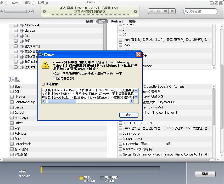Image resolution: width=224 pixels, height=184 pixels.
Task: Click the Joan playlist icon
Action: (x=21, y=36)
